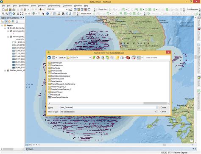Click the lightest 0 - 4,329 legend swatch
The image size is (201, 154).
(x=14, y=42)
